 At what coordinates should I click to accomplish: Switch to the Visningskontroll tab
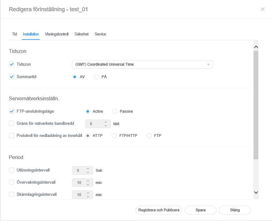[57, 34]
